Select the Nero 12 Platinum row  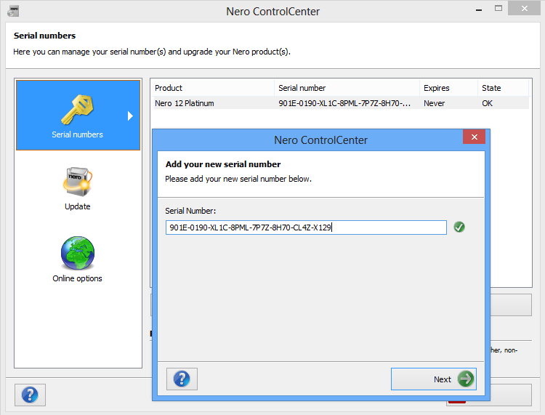[x=342, y=103]
